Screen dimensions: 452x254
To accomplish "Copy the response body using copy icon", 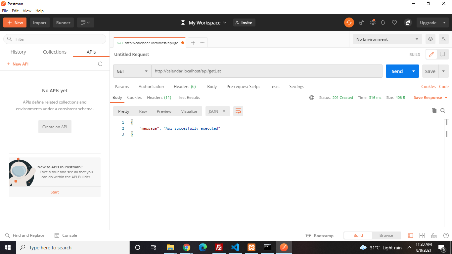I will click(x=434, y=110).
